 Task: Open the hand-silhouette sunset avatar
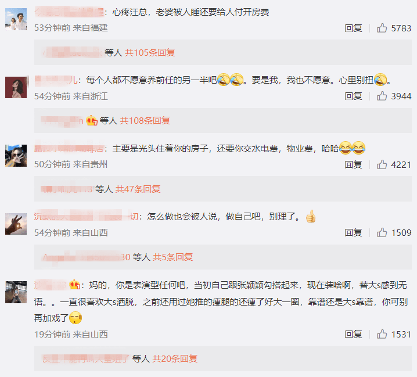coord(16,224)
